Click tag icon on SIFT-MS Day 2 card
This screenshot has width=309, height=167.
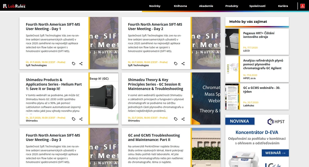176,64
